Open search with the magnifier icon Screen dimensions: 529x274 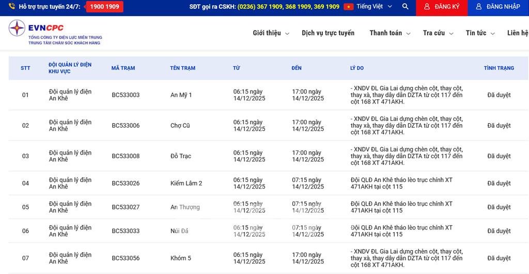[x=405, y=7]
